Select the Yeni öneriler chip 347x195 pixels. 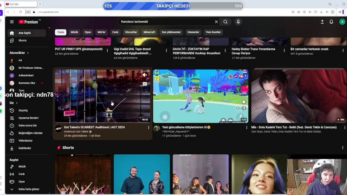tap(213, 32)
